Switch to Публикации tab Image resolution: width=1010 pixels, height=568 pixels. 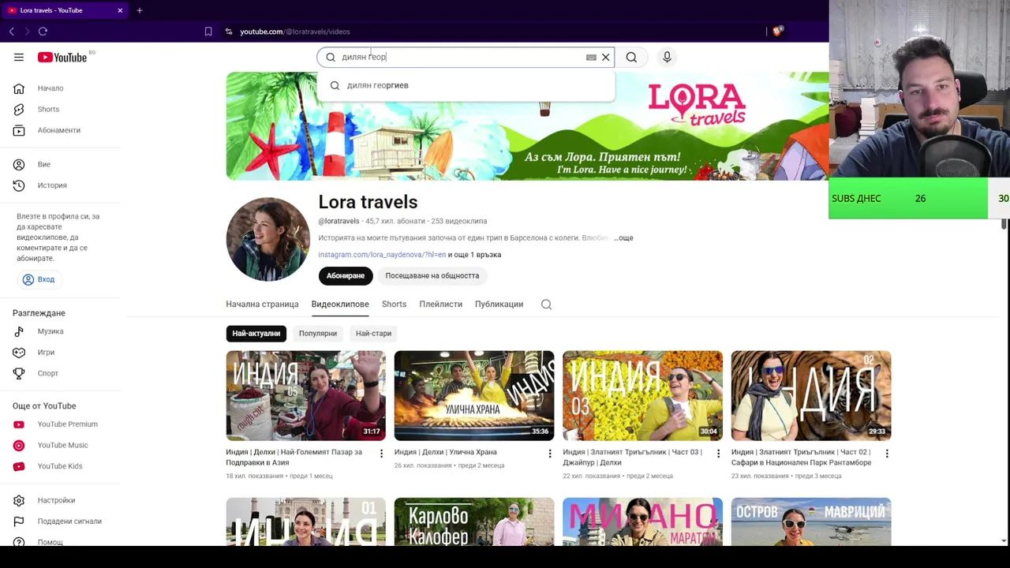499,304
